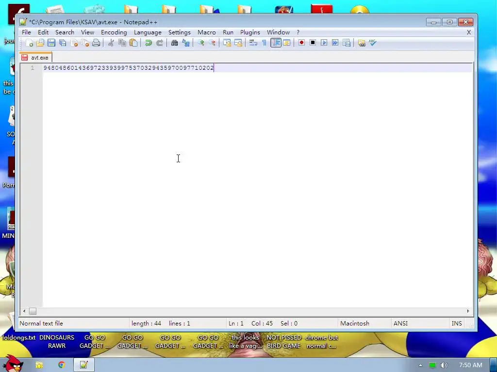Open the Language menu
497x372 pixels.
[148, 32]
